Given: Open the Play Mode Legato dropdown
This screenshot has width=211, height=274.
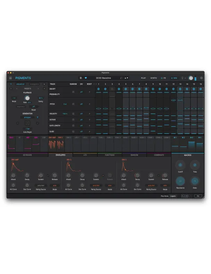Looking at the screenshot, I should pos(173,196).
